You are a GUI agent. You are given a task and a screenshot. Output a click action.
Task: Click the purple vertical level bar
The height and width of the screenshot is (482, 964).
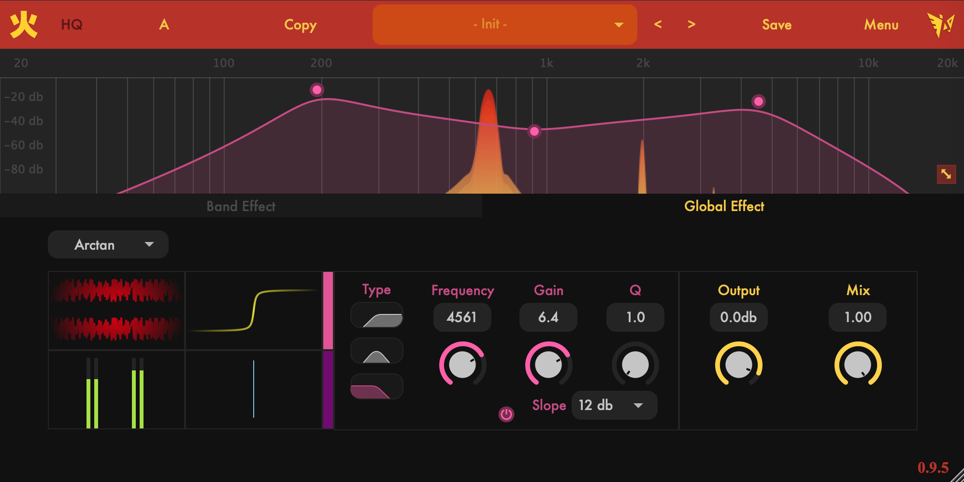click(x=328, y=390)
